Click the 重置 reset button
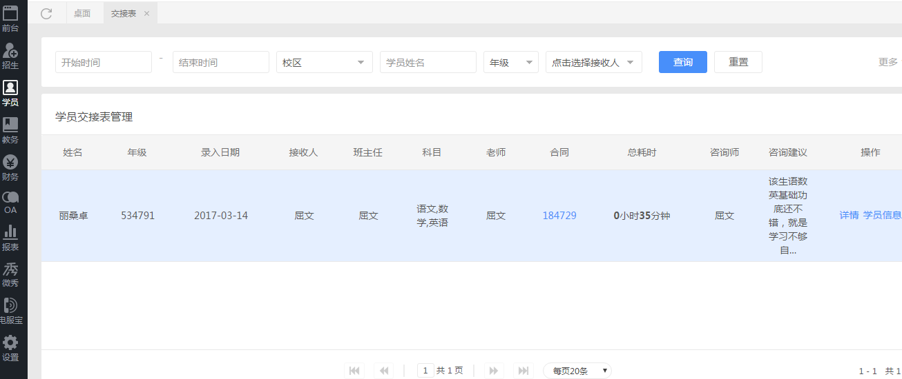The image size is (902, 379). click(x=738, y=62)
